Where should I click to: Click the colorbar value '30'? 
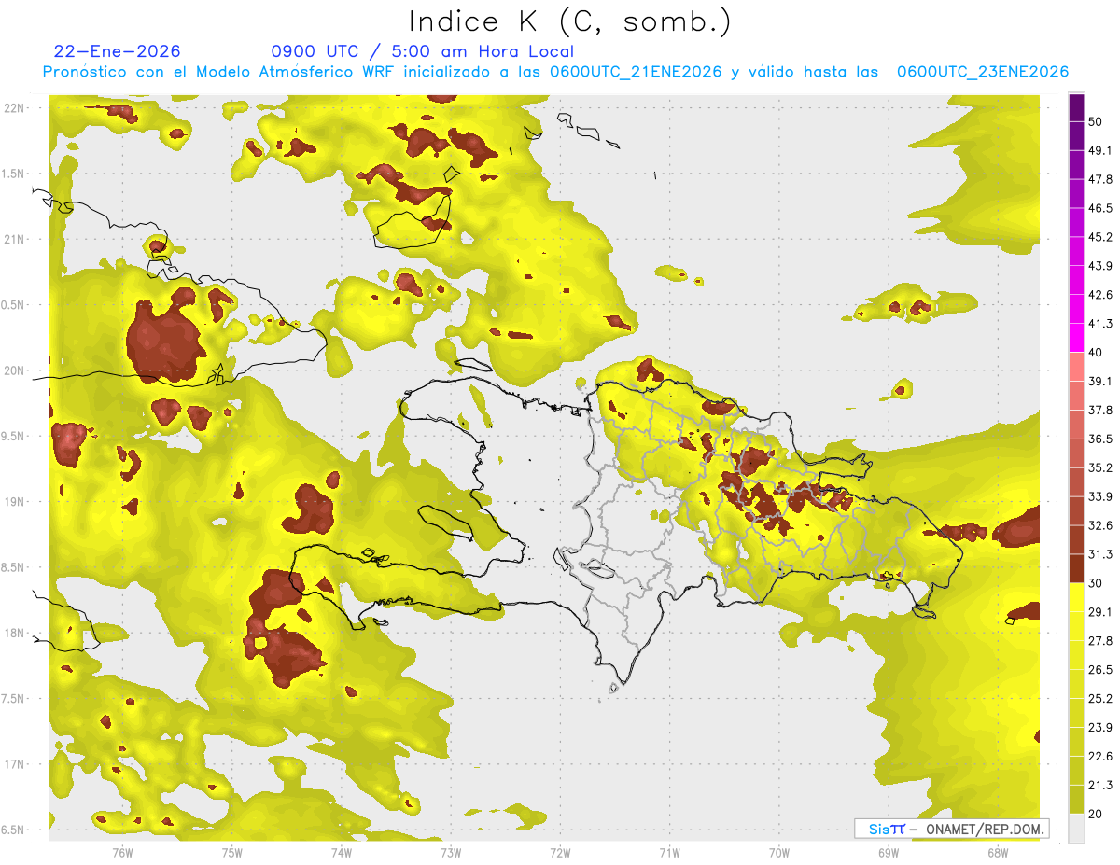[x=1096, y=583]
